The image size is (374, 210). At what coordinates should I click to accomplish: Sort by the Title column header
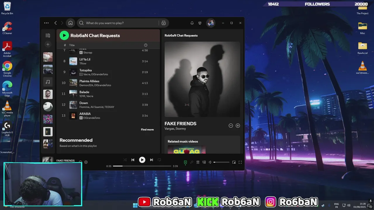[x=72, y=45]
